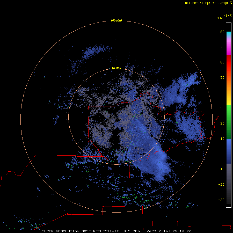This screenshot has width=233, height=233.
Task: Click the 80 dBZ scale value
Action: coord(222,32)
